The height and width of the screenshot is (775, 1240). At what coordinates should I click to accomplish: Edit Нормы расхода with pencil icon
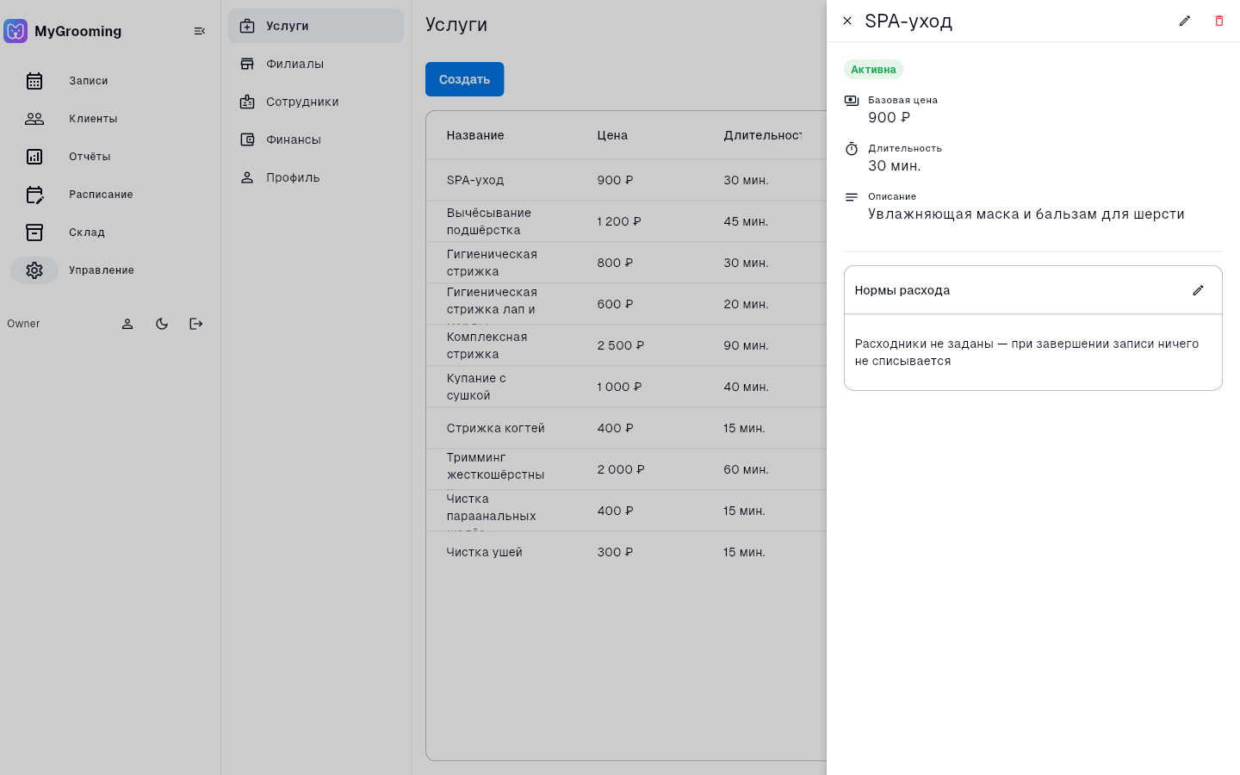coord(1198,290)
